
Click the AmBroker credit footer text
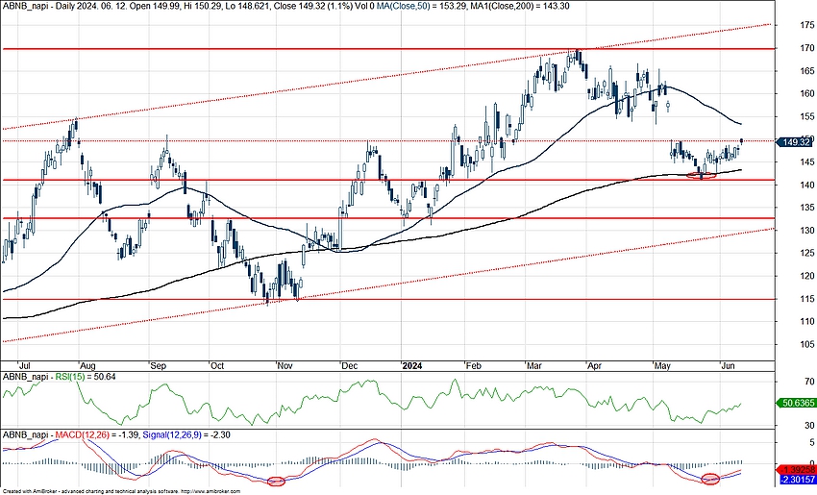121,491
